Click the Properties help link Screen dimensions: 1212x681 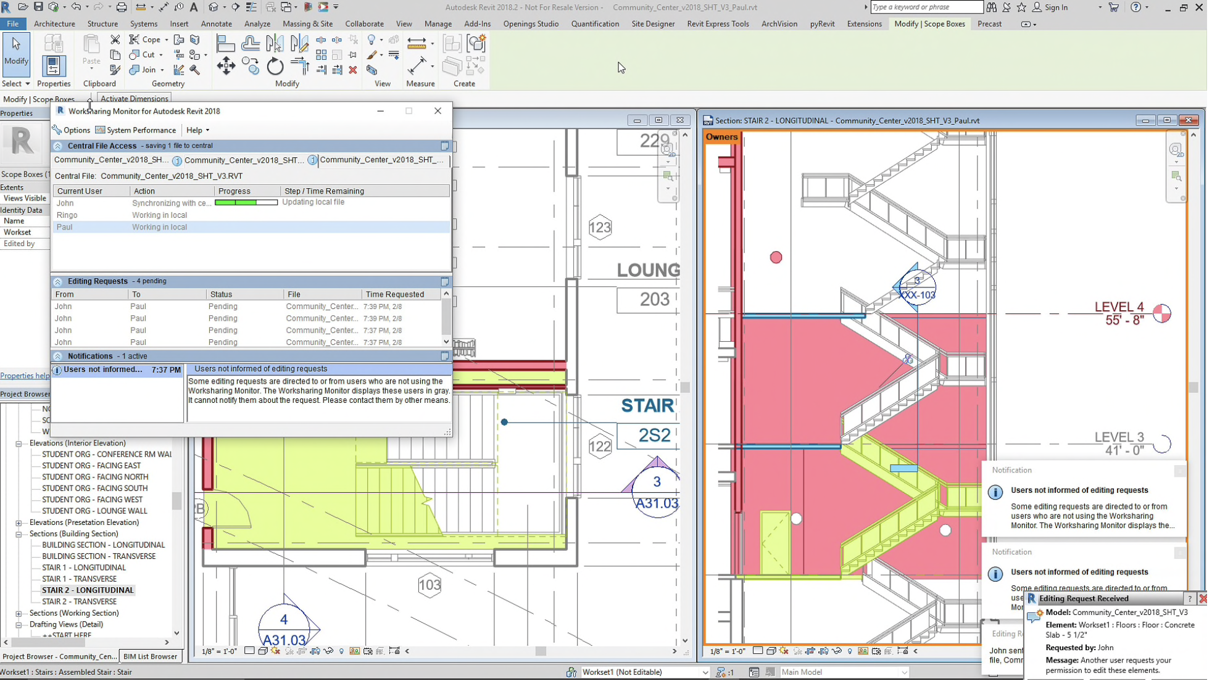coord(25,376)
